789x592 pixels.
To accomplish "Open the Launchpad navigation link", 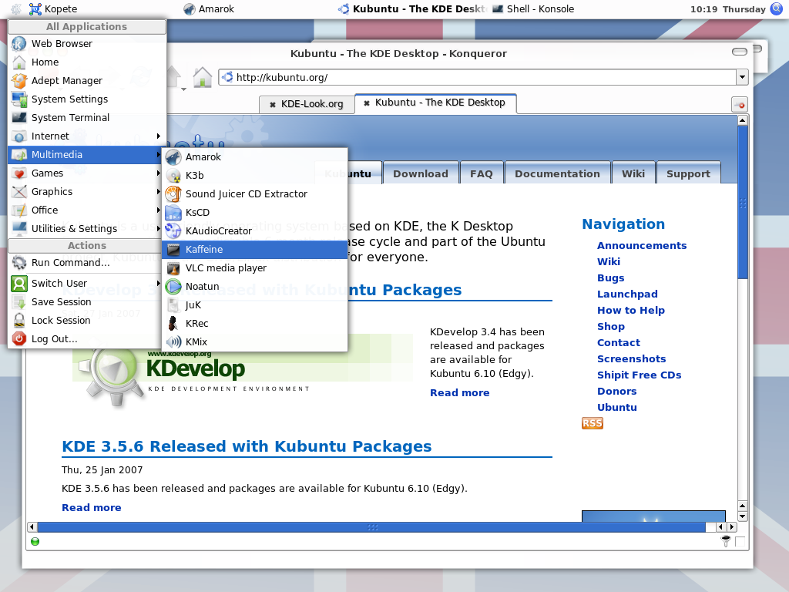I will pos(627,294).
